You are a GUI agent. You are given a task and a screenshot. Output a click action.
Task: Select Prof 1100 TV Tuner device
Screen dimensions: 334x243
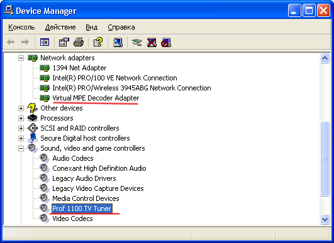[x=82, y=208]
